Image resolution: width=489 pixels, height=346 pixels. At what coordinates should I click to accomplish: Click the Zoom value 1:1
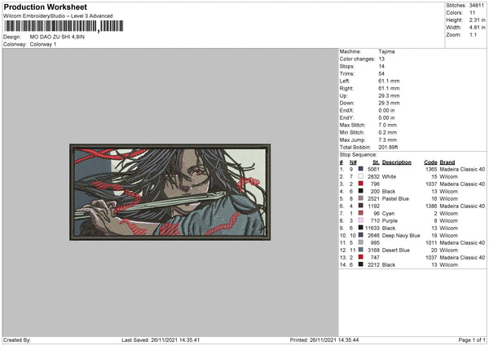473,34
